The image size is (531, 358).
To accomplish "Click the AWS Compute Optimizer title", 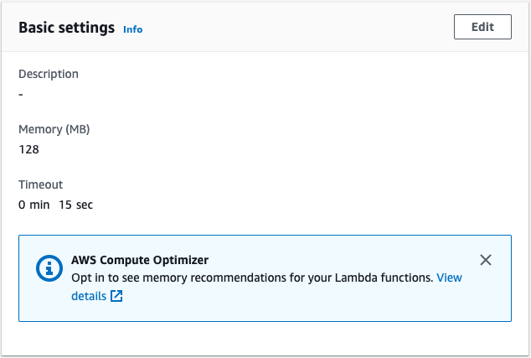I will [x=140, y=260].
